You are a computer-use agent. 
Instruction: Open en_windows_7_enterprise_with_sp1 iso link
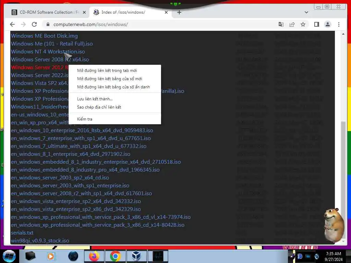coord(81,138)
